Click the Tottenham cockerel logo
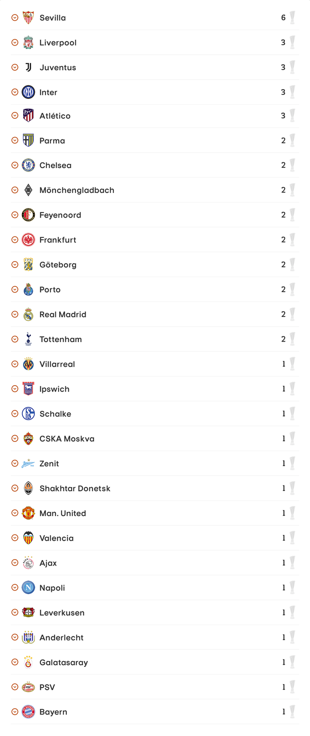The width and height of the screenshot is (310, 736). click(x=28, y=339)
